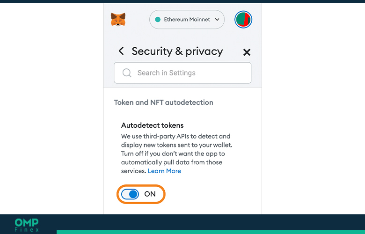Click the OMP Finex logo
365x234 pixels.
[27, 225]
